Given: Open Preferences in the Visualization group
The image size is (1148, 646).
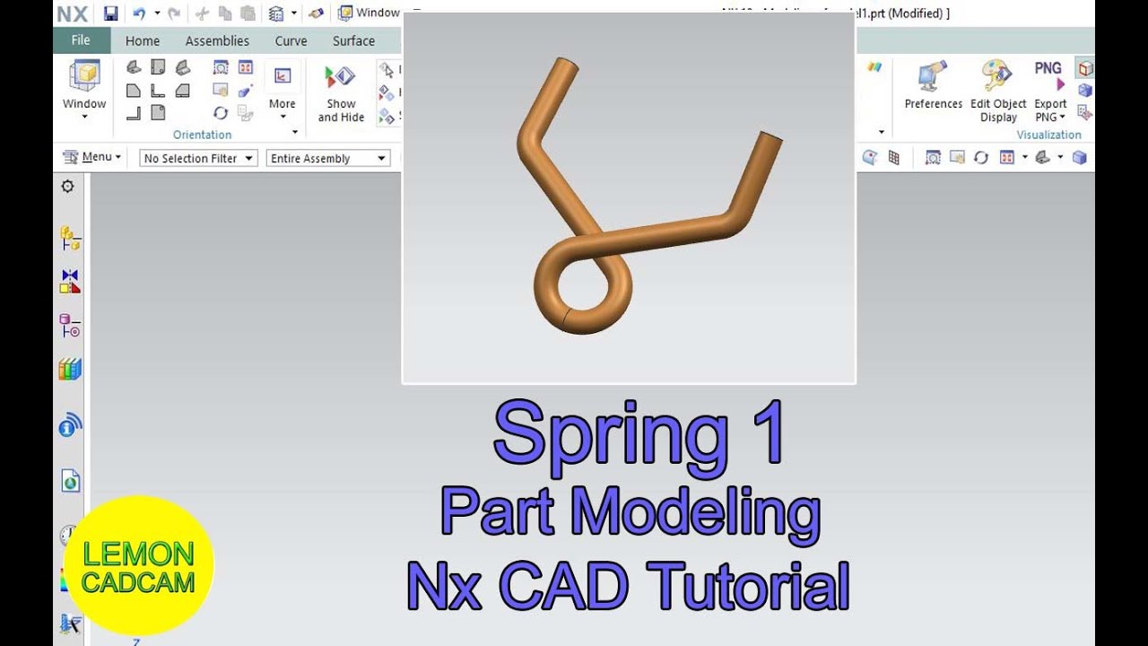Looking at the screenshot, I should (x=933, y=86).
